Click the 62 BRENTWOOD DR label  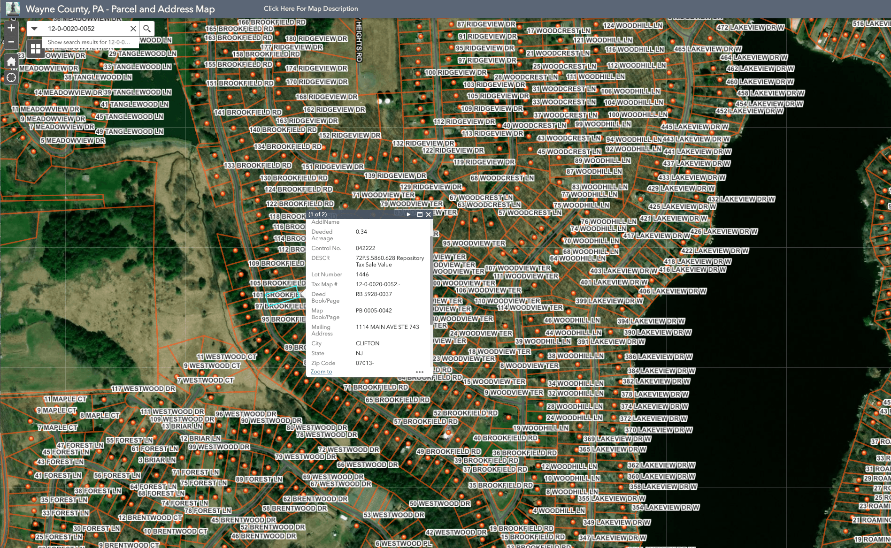(315, 499)
